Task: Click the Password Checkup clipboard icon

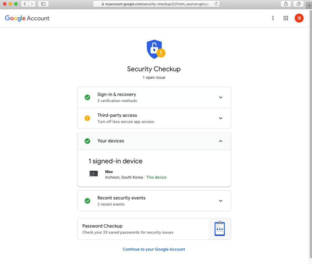Action: (x=219, y=229)
